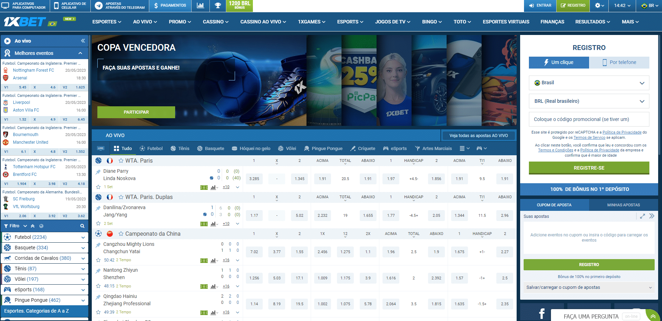
Task: Pin the Danilina/Zvonareva match
Action: [98, 208]
